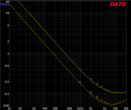Select the 200 Hz frequency axis label
This screenshot has height=110, width=131.
point(55,108)
